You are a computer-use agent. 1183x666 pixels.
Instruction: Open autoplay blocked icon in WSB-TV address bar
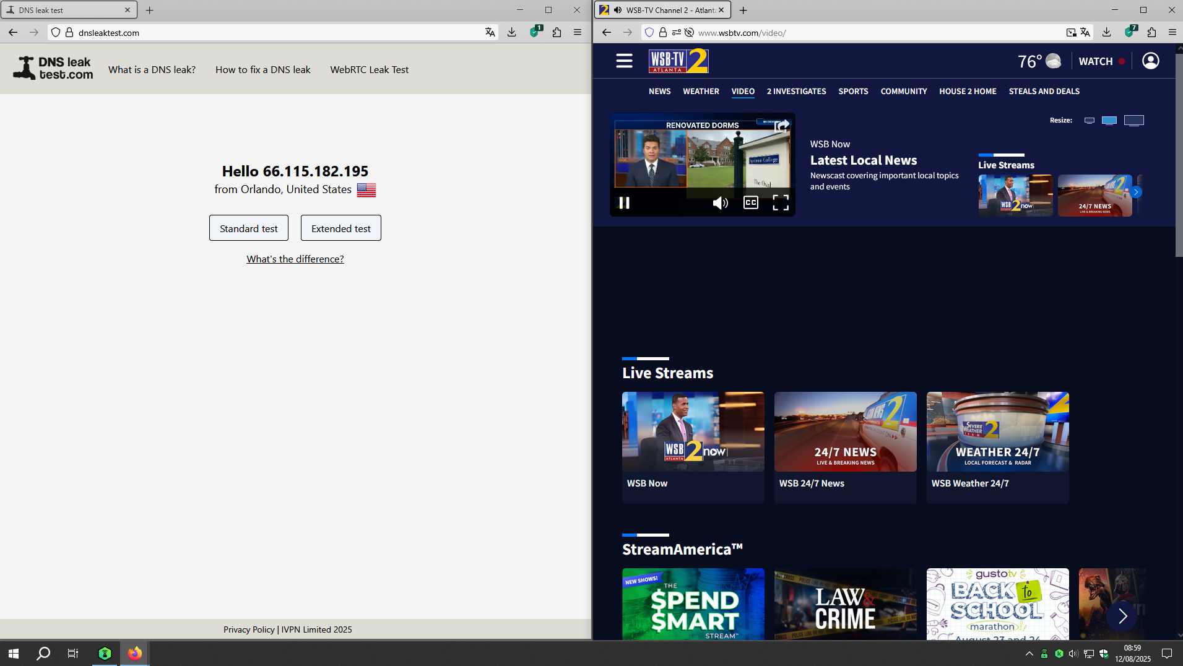pyautogui.click(x=689, y=33)
